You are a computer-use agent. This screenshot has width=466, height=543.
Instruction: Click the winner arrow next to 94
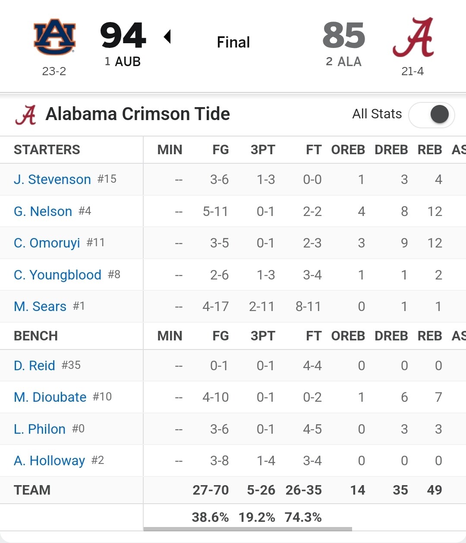point(167,37)
